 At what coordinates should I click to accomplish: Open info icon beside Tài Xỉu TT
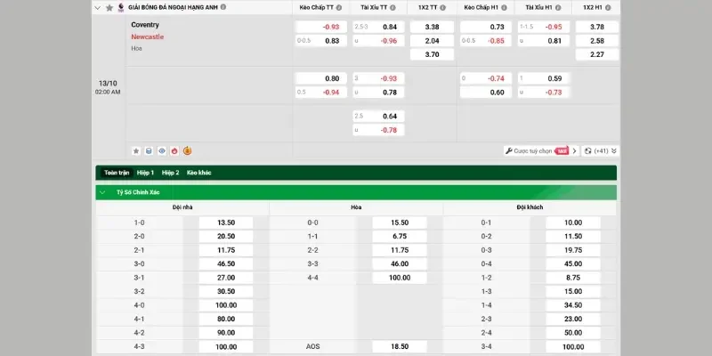[x=392, y=8]
